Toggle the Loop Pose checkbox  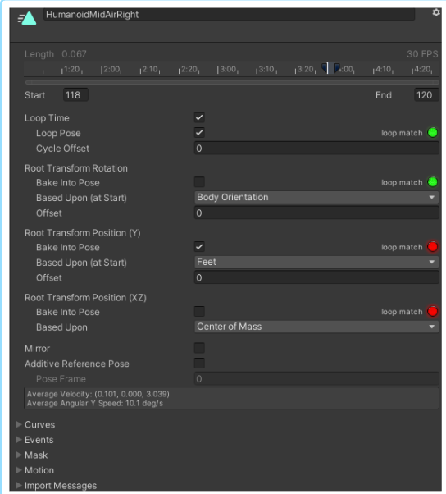point(199,133)
